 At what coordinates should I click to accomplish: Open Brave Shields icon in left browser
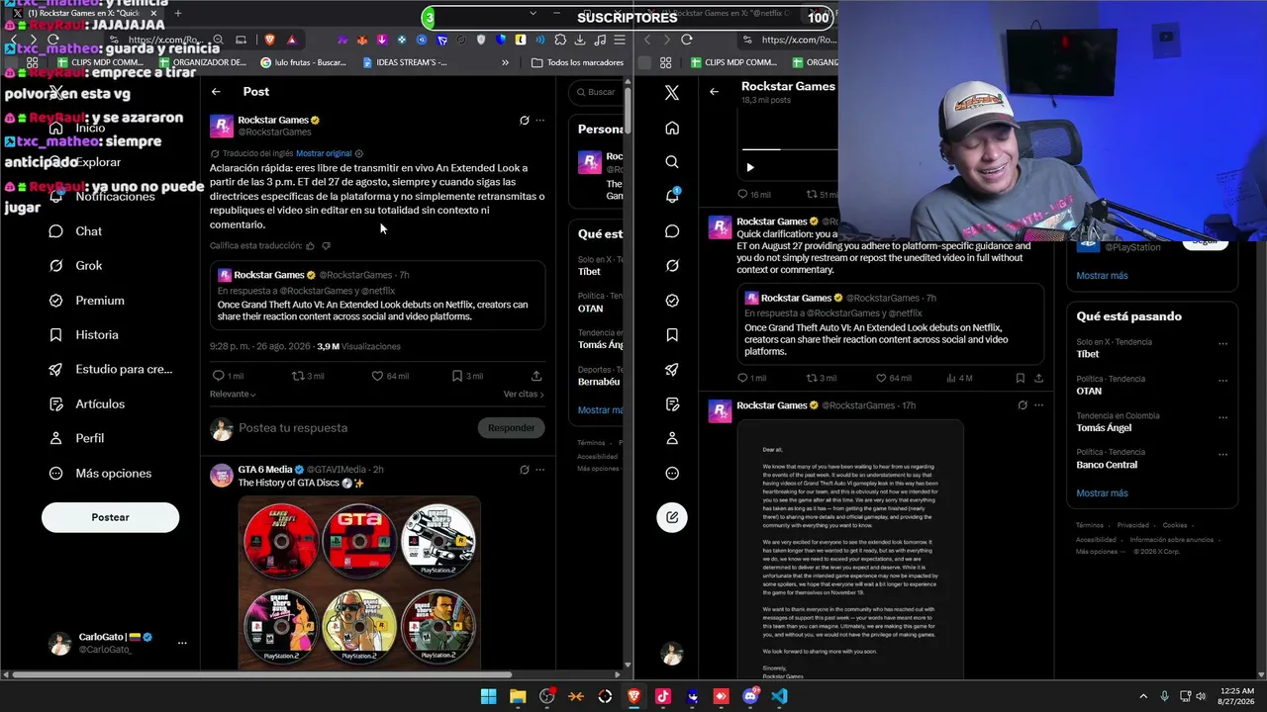pos(269,40)
